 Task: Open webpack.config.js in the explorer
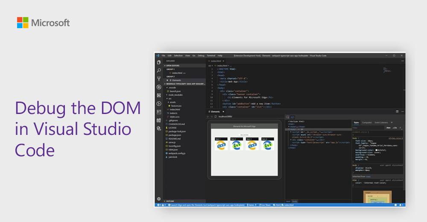(x=176, y=153)
